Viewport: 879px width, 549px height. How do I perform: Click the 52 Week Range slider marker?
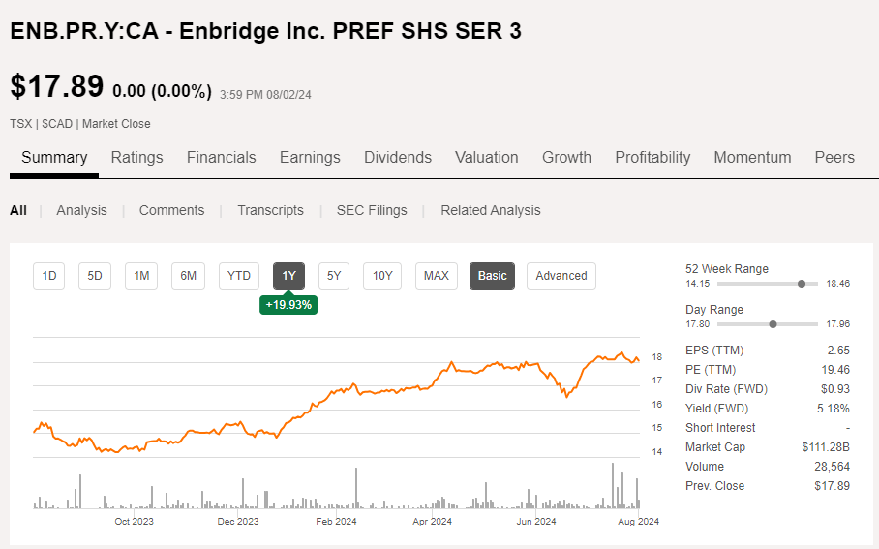pyautogui.click(x=802, y=284)
